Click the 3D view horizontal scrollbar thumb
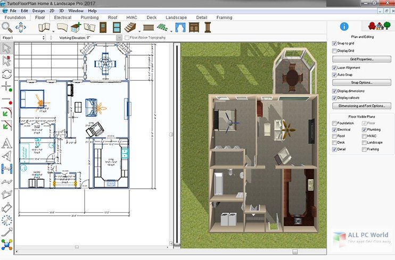 coord(295,251)
